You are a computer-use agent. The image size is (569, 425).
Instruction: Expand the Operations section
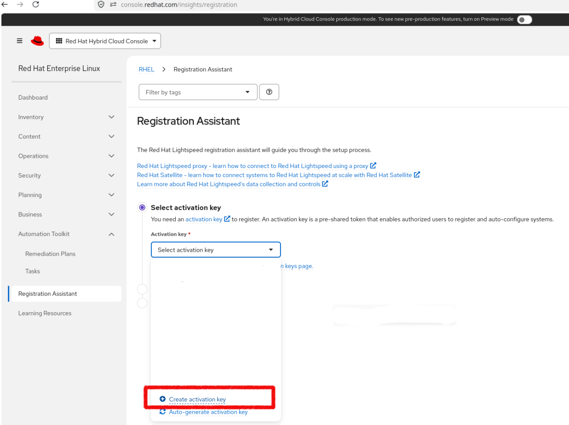pyautogui.click(x=66, y=156)
